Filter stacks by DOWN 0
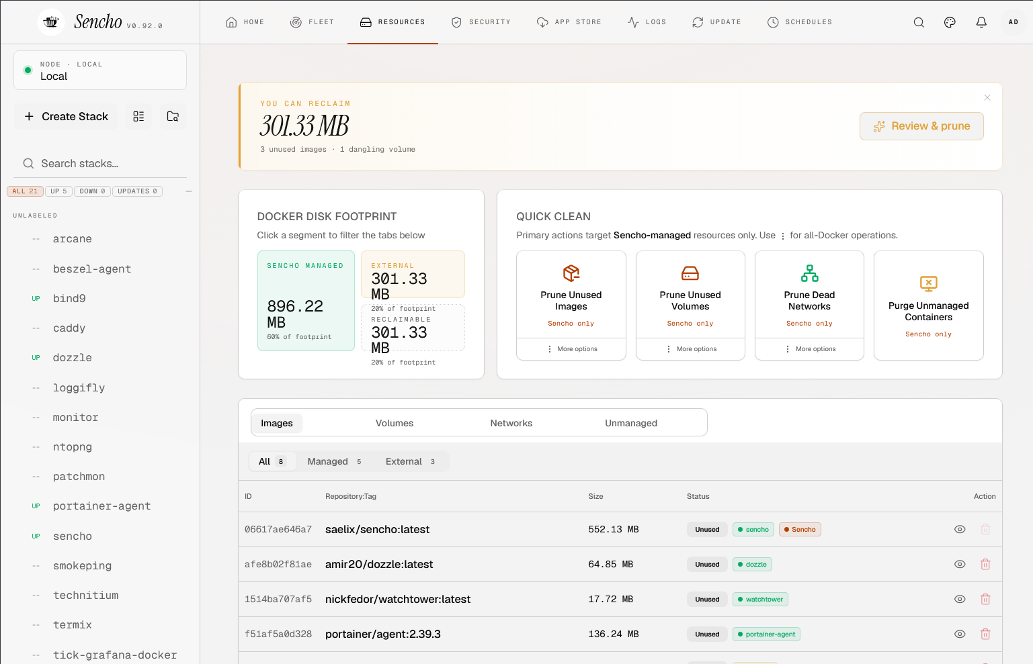The image size is (1033, 664). point(93,191)
